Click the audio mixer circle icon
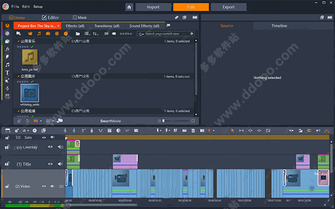The height and width of the screenshot is (209, 335). coord(35,130)
